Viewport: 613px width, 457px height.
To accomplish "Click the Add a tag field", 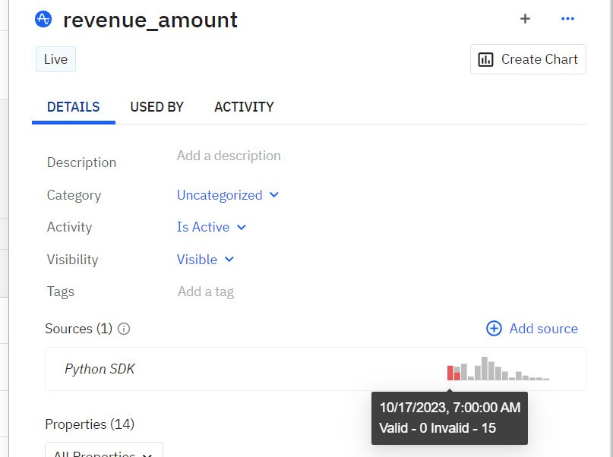I will tap(206, 292).
